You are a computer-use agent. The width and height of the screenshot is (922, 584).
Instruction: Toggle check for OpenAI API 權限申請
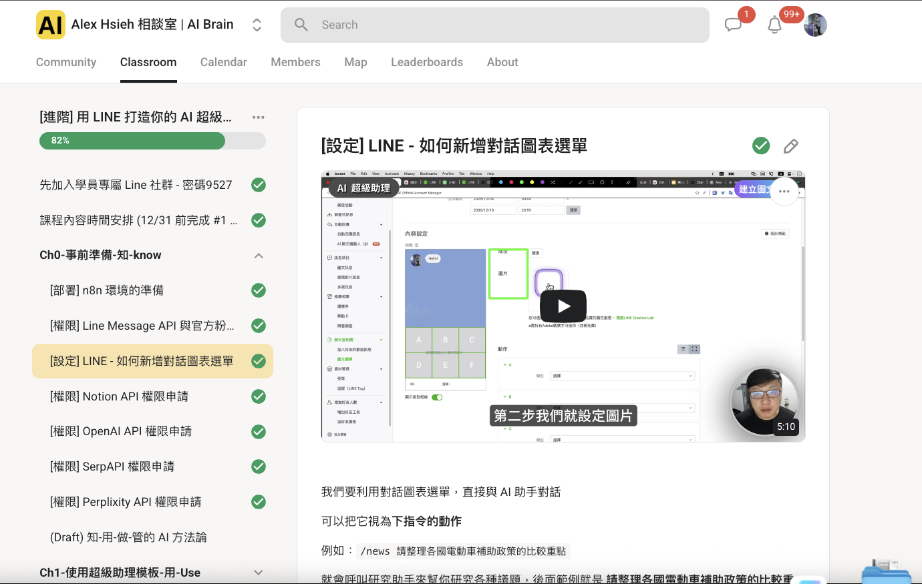click(259, 432)
